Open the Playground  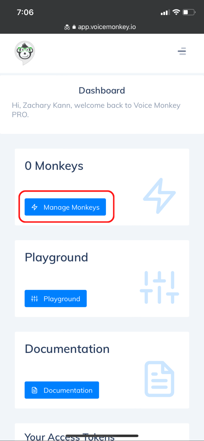(x=55, y=299)
